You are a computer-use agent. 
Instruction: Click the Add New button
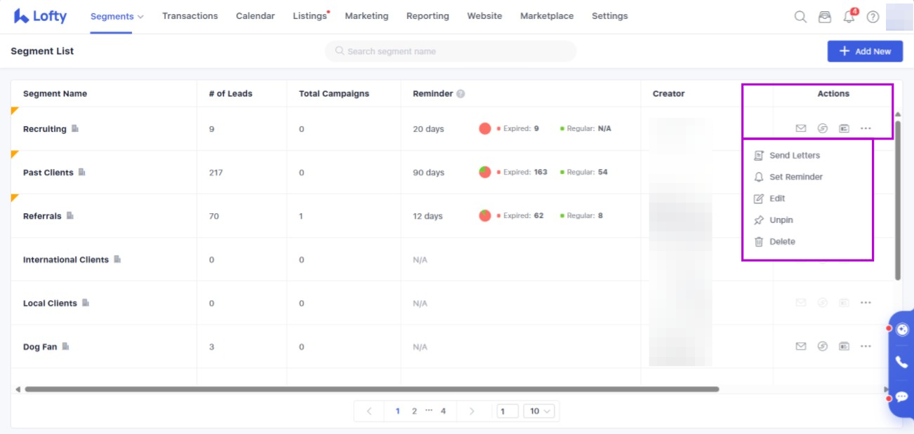pos(865,51)
